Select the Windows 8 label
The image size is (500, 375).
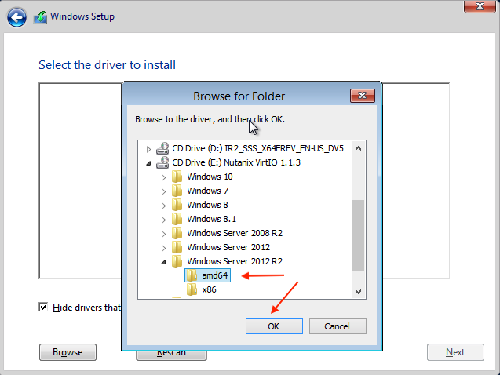click(207, 205)
